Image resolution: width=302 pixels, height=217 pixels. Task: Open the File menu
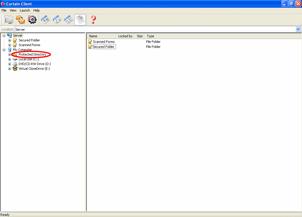(4, 10)
